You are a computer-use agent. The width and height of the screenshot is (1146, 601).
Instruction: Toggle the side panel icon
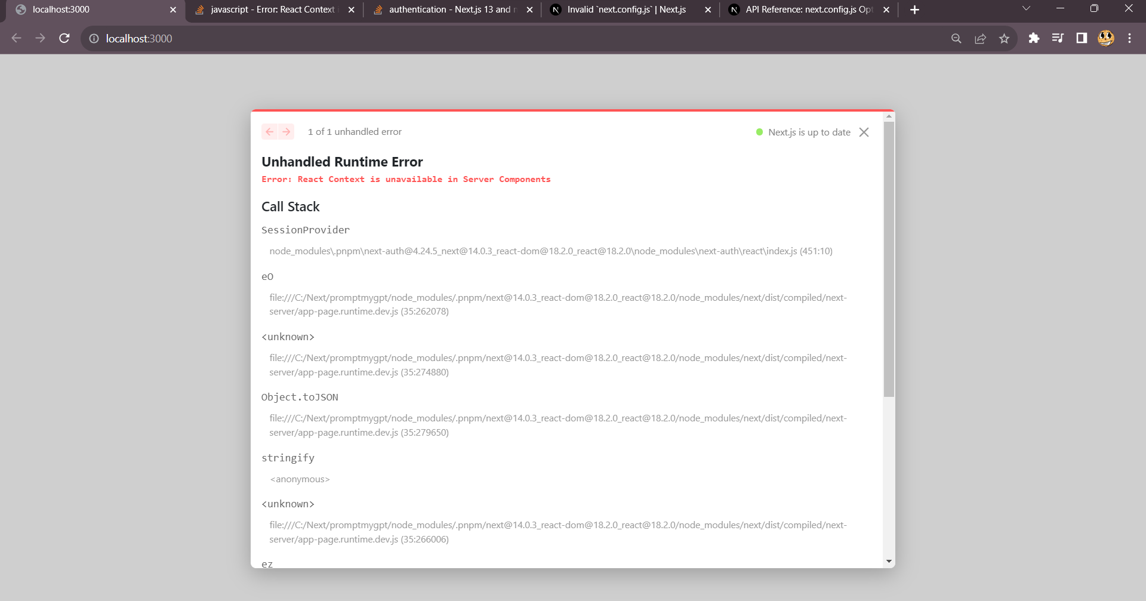(1082, 38)
